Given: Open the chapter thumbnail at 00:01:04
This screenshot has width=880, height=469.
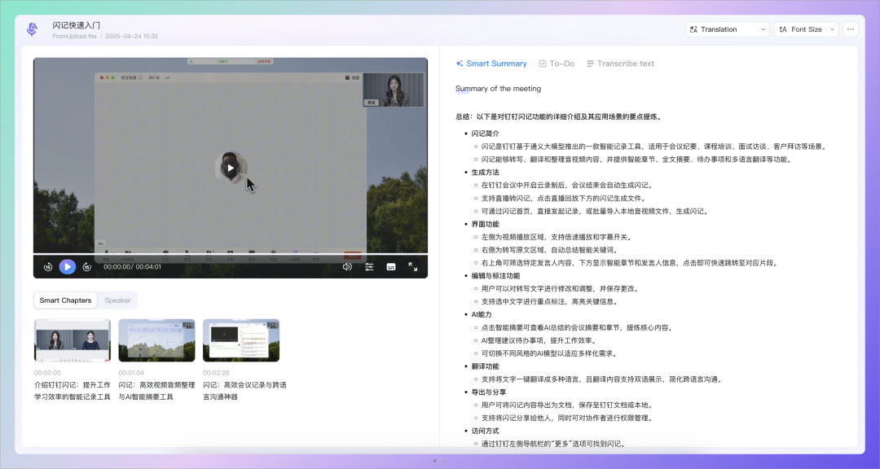Looking at the screenshot, I should (x=156, y=340).
